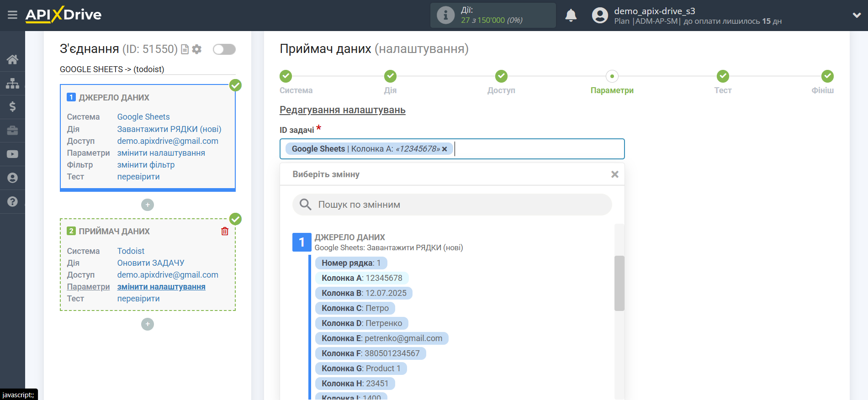This screenshot has width=868, height=400.
Task: Add a block between source and receiver
Action: 148,205
